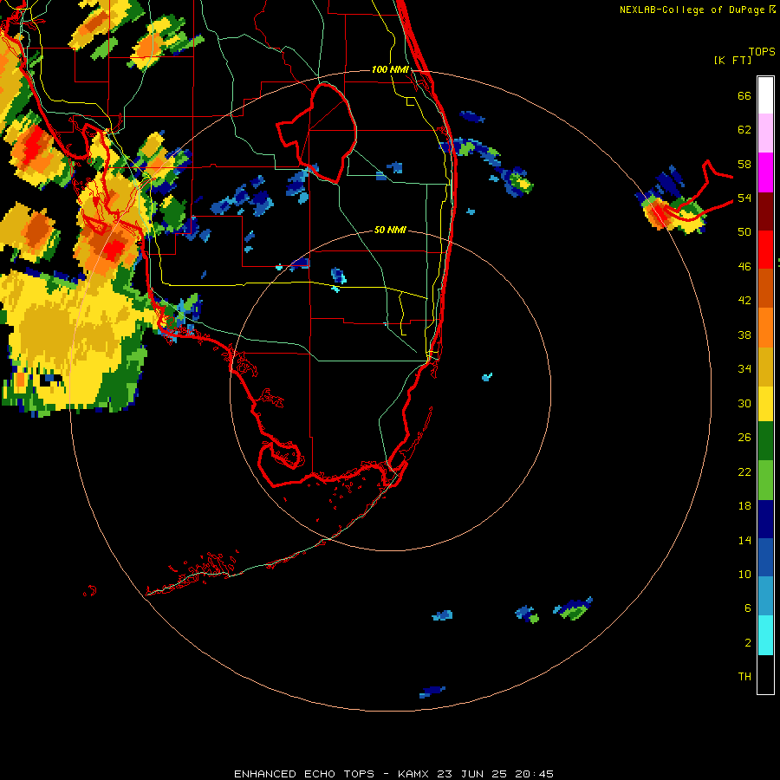The height and width of the screenshot is (780, 780).
Task: Click the legend value 54
Action: [744, 198]
